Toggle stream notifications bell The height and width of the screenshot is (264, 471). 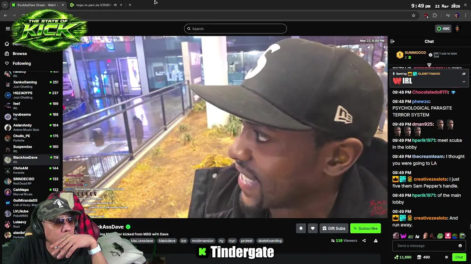[301, 228]
